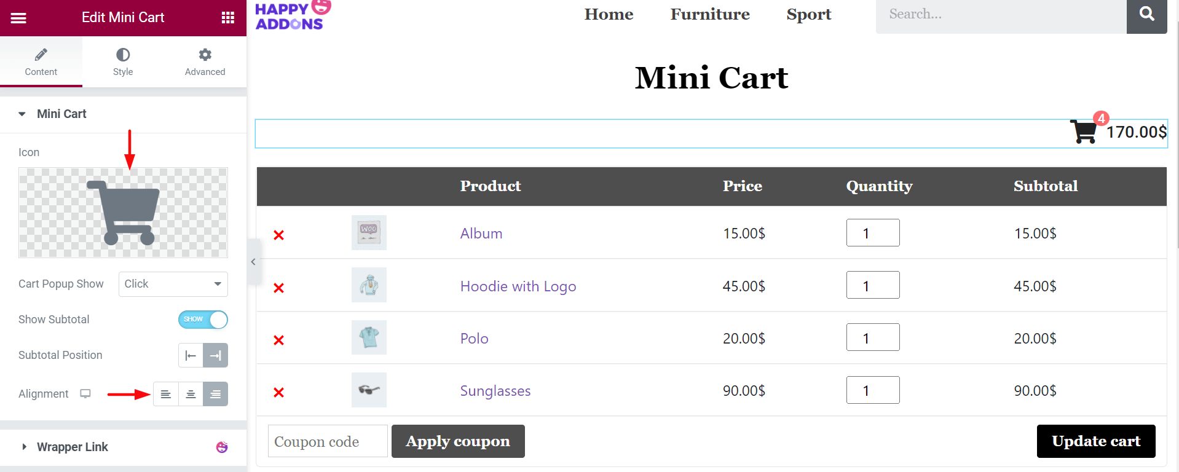Open the Polo product link
Screen dimensions: 1179x472
pos(475,339)
